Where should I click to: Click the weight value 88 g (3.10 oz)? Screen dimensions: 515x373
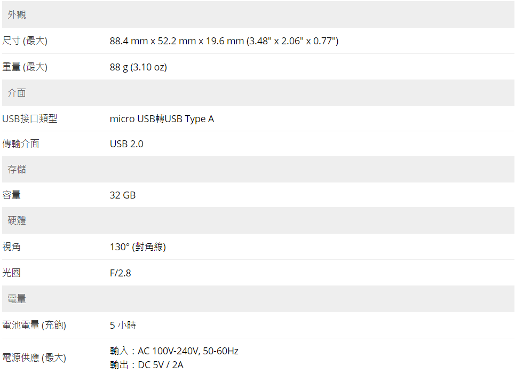138,67
